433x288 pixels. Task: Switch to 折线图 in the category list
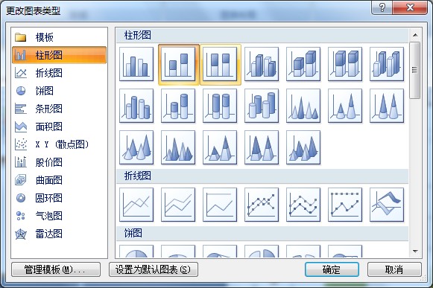tap(59, 73)
